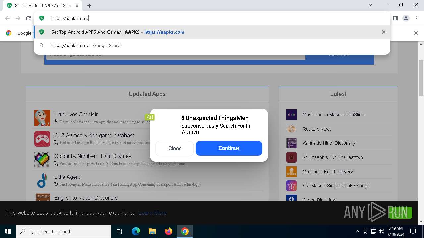Open Grubhub: Food Delivery link
Image resolution: width=424 pixels, height=238 pixels.
click(328, 172)
